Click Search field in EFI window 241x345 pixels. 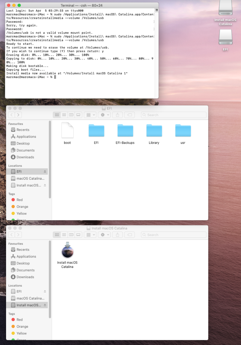click(174, 115)
